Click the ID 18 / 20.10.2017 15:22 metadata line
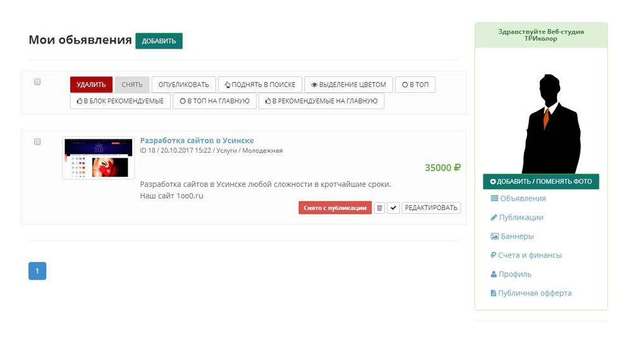This screenshot has height=347, width=632. [x=211, y=151]
